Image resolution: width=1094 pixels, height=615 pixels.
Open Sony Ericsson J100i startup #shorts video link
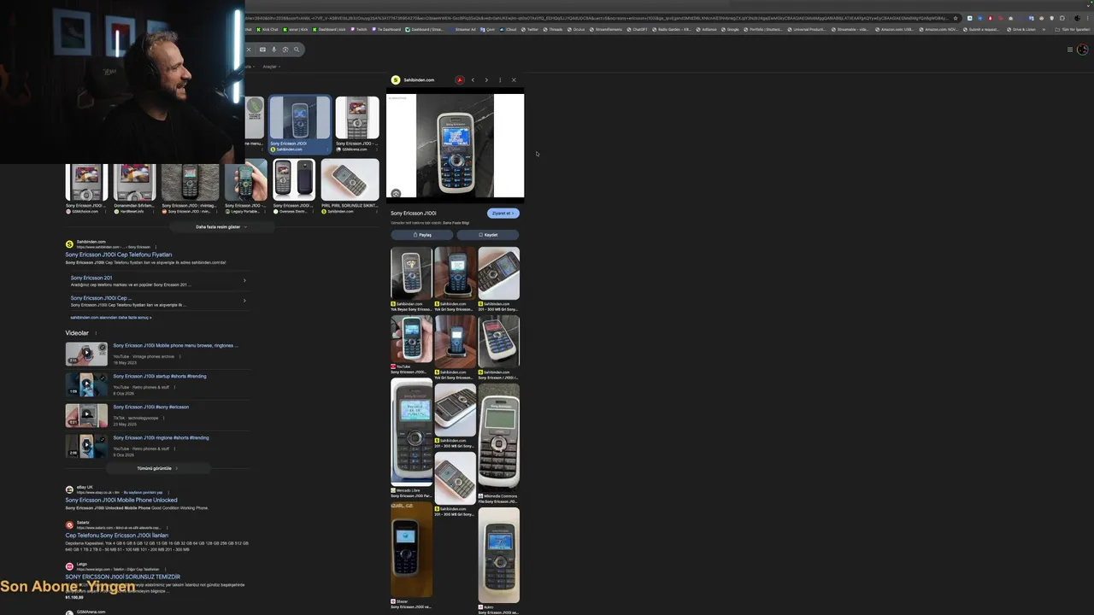[x=160, y=377]
